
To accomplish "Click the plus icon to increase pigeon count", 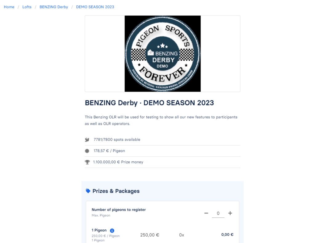I will coord(230,213).
